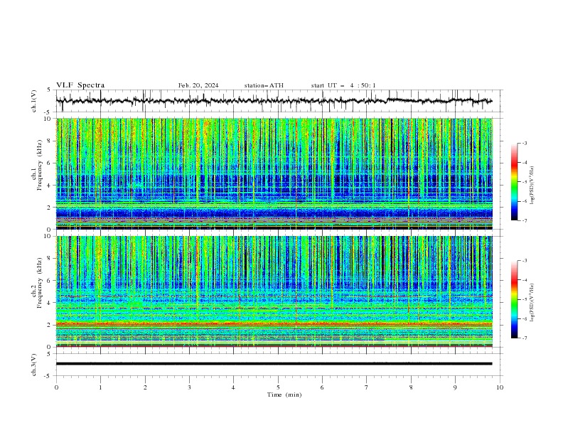563x435 pixels.
Task: Click time axis tick label '5'
Action: point(278,387)
